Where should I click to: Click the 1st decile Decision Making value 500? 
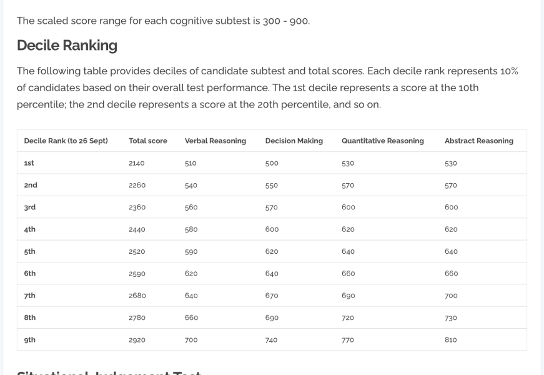(272, 163)
